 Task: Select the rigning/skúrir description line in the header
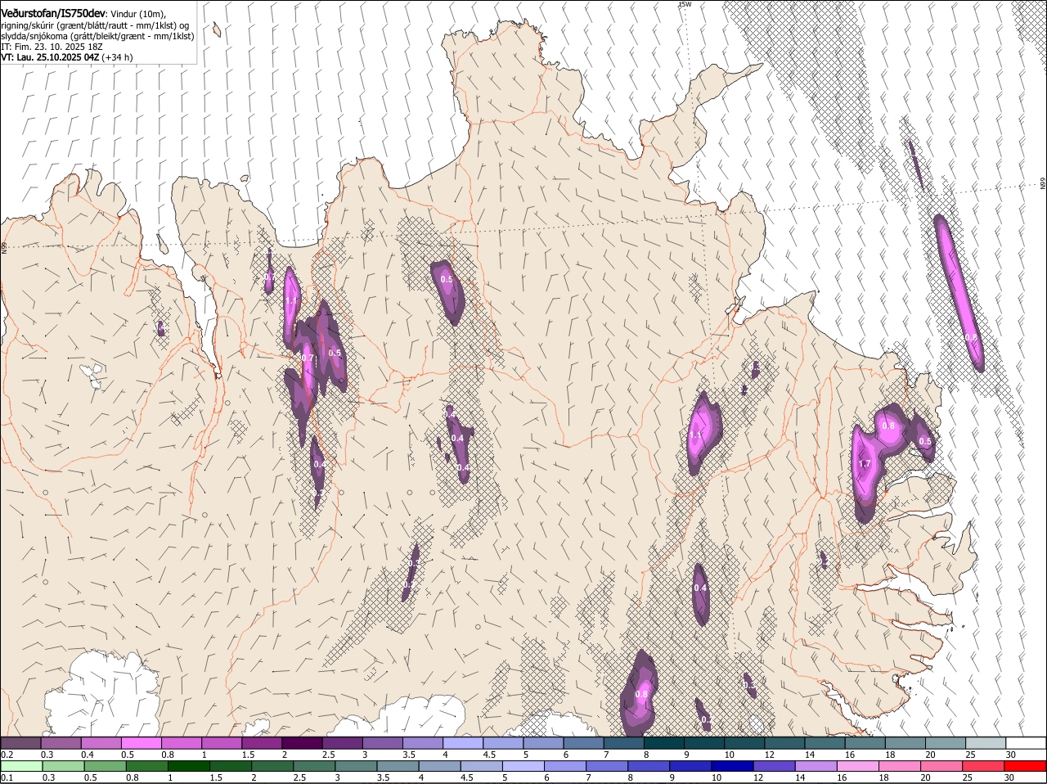click(95, 25)
